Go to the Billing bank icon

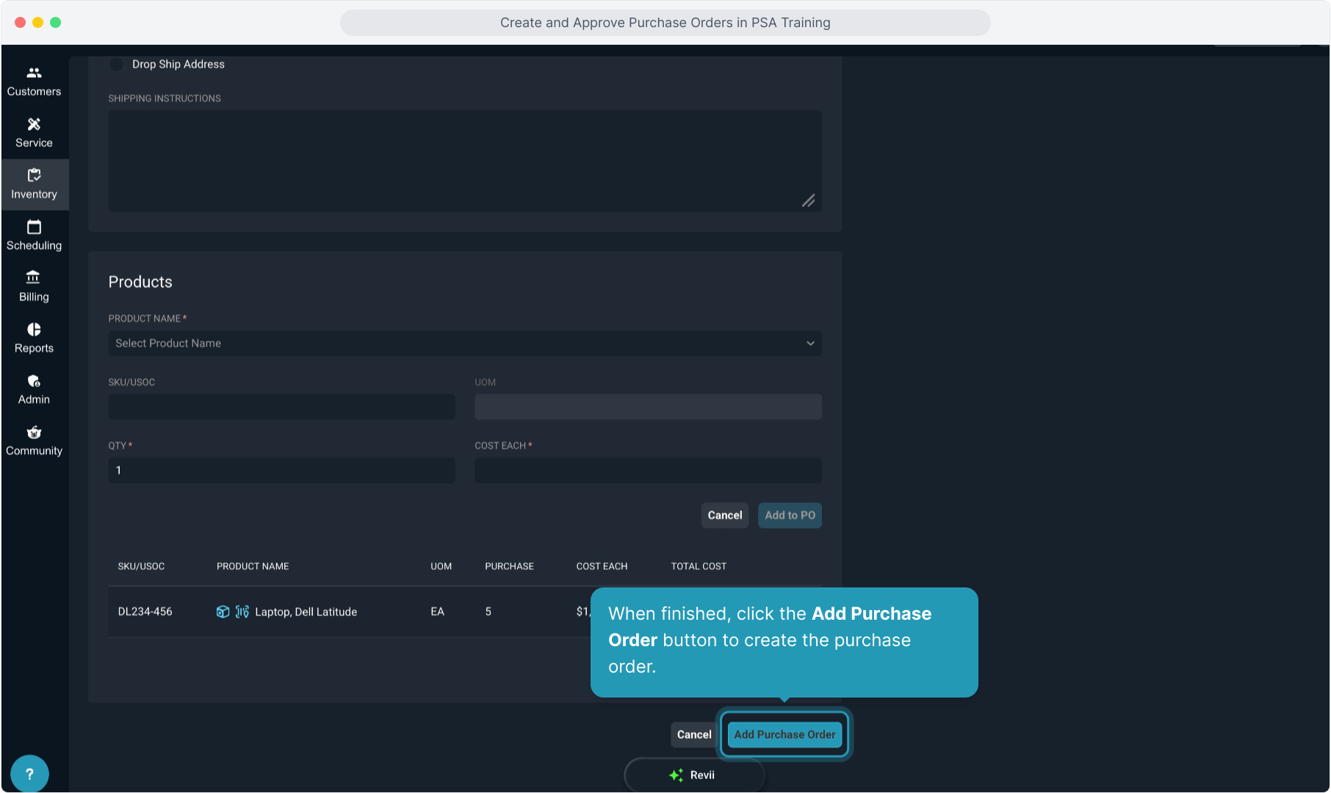tap(34, 278)
